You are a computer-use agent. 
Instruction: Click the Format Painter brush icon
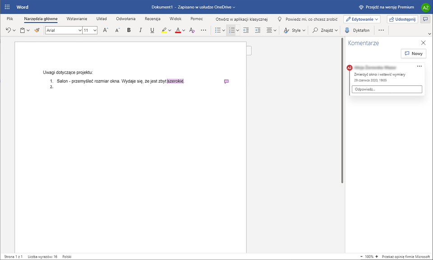pyautogui.click(x=37, y=30)
